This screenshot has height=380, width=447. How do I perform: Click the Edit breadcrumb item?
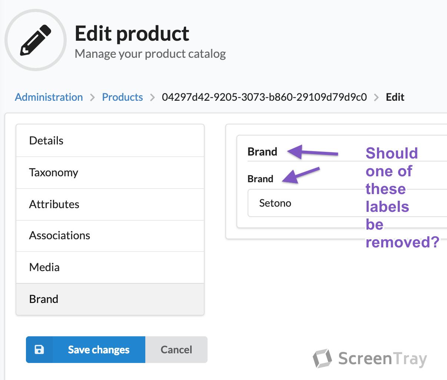395,97
